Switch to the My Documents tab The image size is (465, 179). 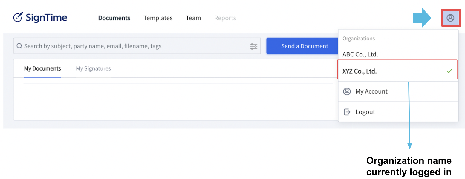tap(42, 68)
